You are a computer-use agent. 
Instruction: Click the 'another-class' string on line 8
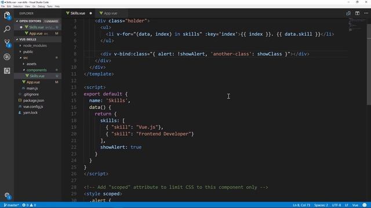231,54
